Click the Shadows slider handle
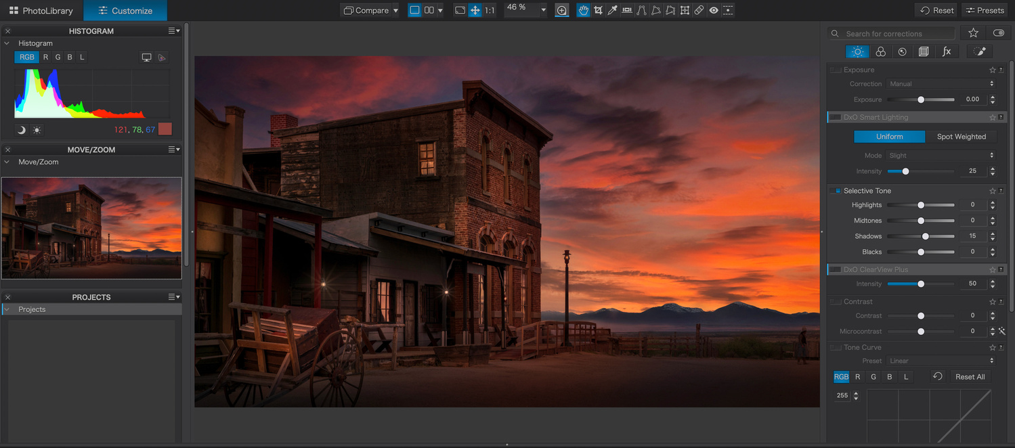The width and height of the screenshot is (1015, 448). pyautogui.click(x=925, y=236)
